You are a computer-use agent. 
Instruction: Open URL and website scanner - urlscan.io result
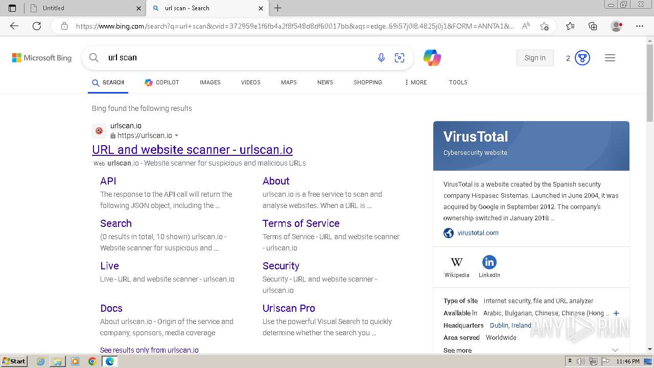click(x=192, y=150)
